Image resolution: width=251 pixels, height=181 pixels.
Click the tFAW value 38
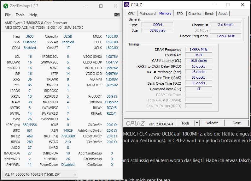coord(30,102)
